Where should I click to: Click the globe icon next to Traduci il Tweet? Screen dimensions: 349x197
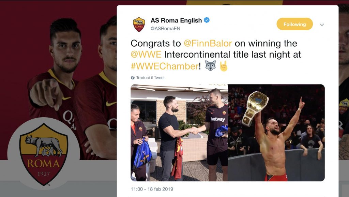(x=133, y=78)
